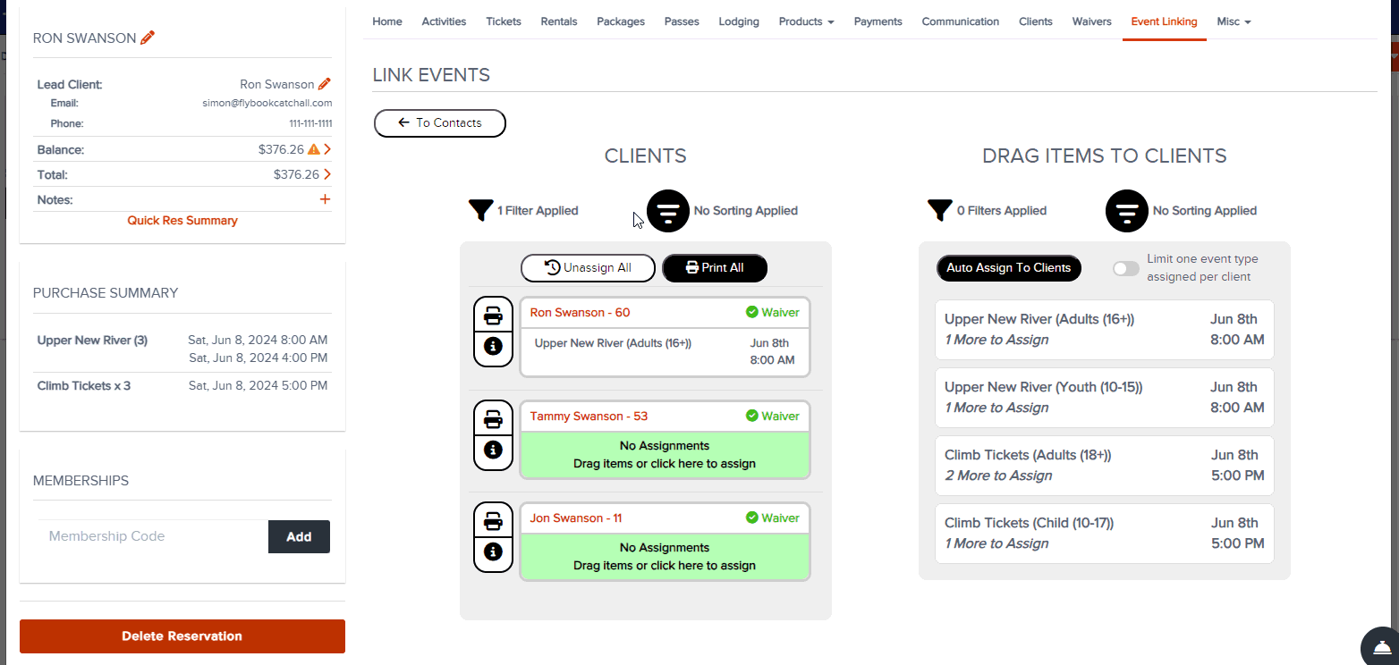Add a note with plus icon
The width and height of the screenshot is (1399, 665).
click(325, 199)
